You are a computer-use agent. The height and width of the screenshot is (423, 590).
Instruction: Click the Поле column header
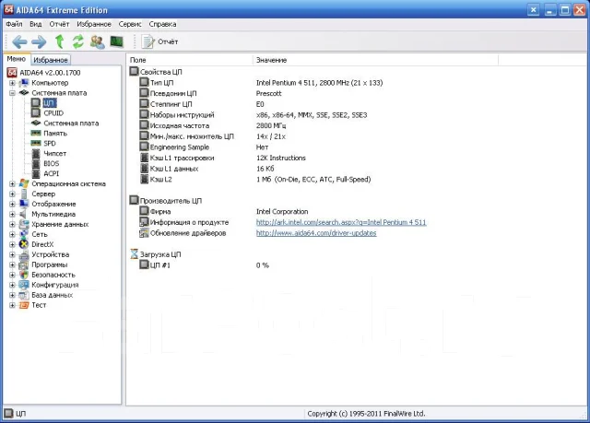[189, 60]
